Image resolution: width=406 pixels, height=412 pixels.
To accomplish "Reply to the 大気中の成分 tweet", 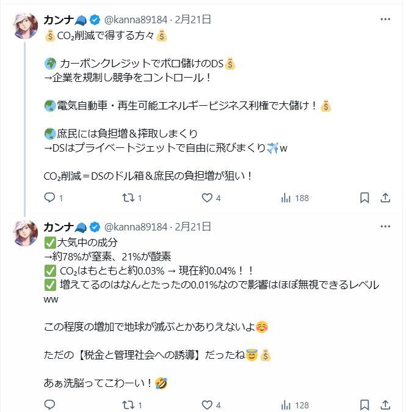I will pyautogui.click(x=50, y=405).
